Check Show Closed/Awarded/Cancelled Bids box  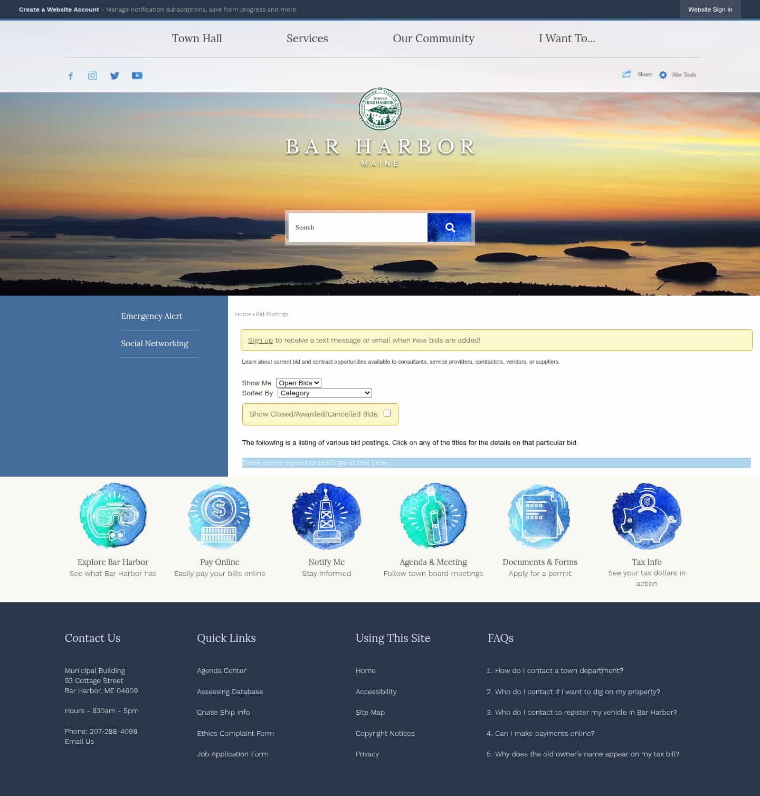(x=387, y=413)
